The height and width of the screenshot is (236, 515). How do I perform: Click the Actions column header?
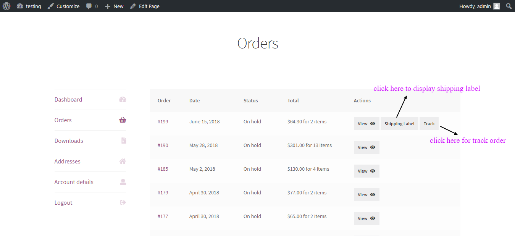point(362,101)
